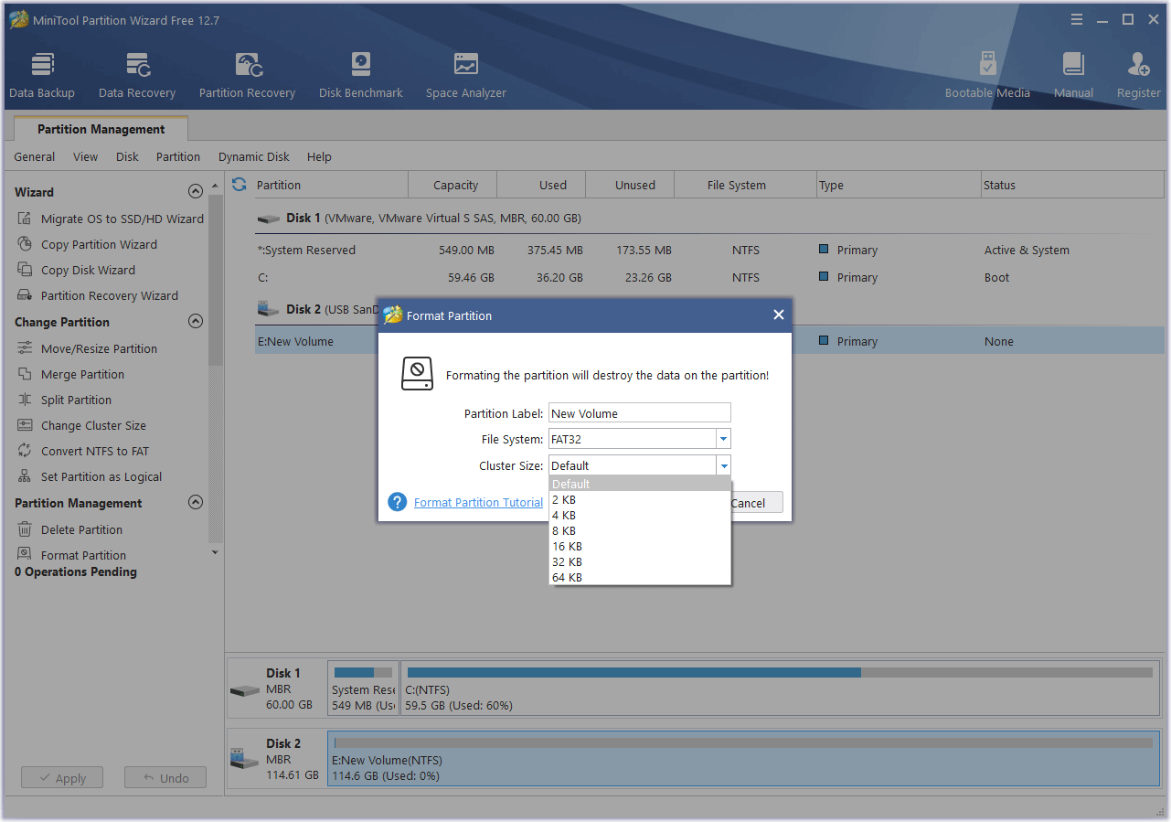Choose 4 KB cluster size
Screen dimensions: 1171x822
point(640,515)
